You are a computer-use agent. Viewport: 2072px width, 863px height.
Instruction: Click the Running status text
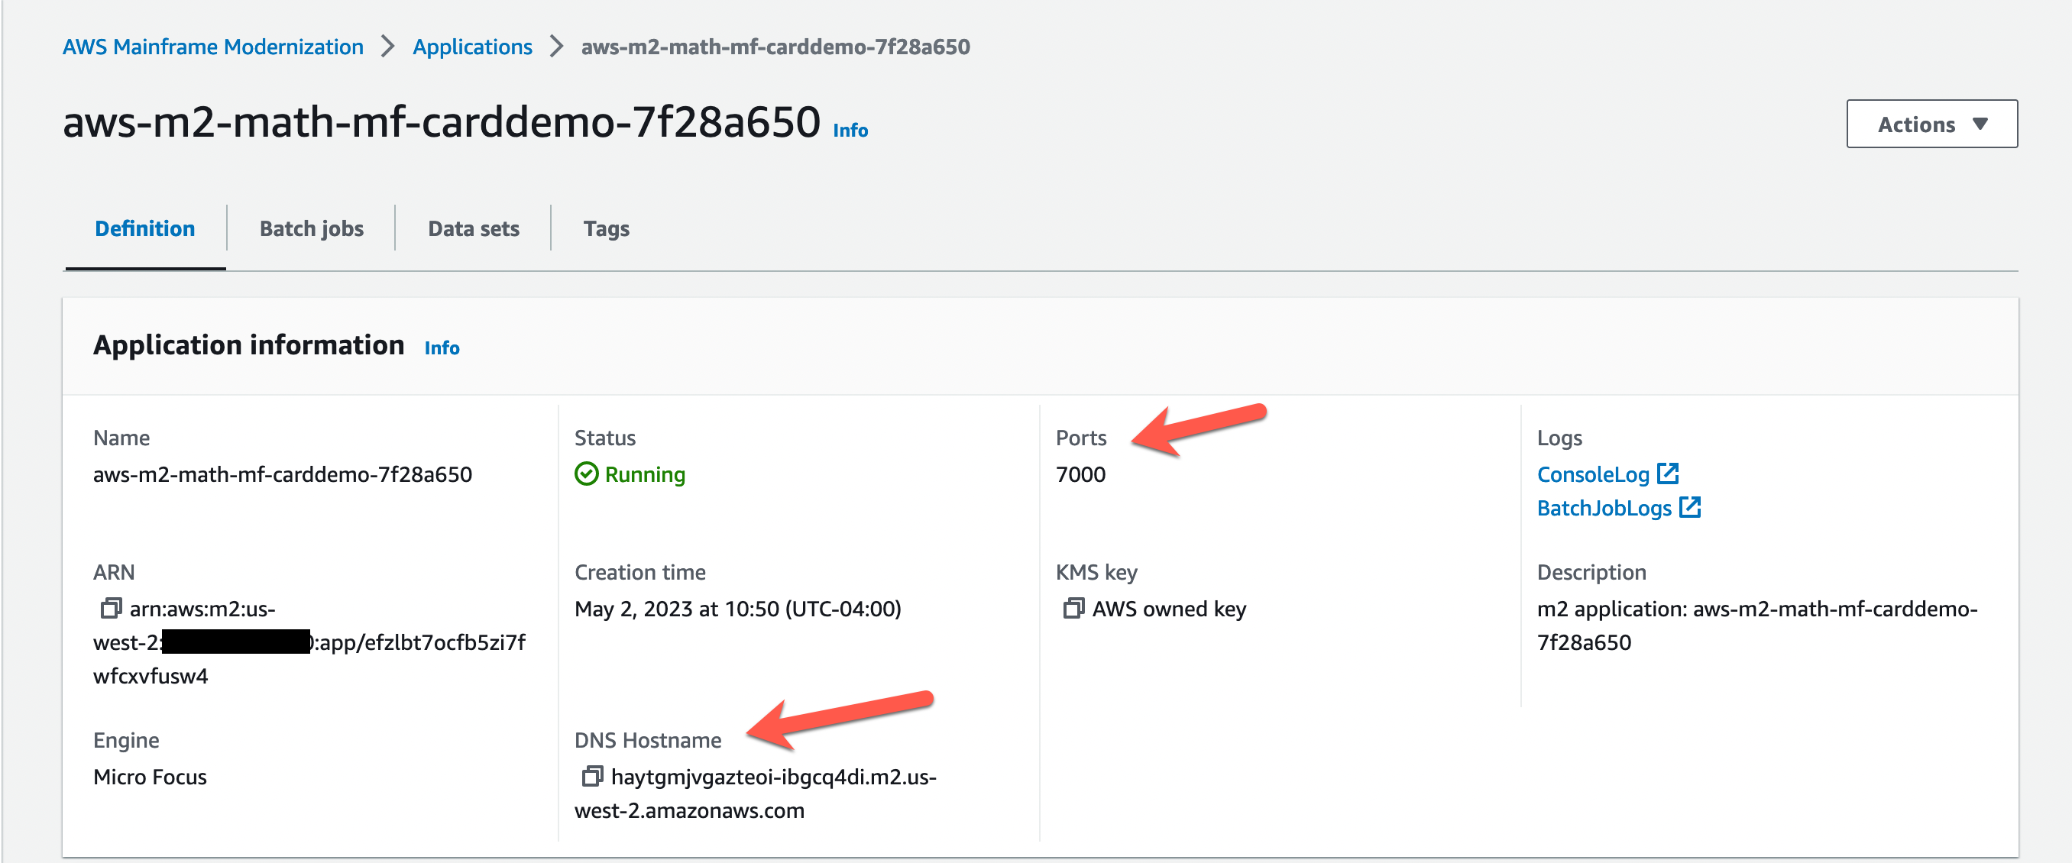(644, 474)
